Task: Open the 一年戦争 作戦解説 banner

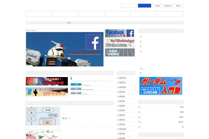Action: pos(120,52)
